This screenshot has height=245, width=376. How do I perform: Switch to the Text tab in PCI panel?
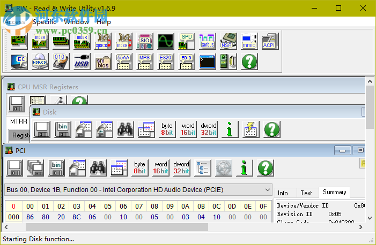(x=306, y=193)
